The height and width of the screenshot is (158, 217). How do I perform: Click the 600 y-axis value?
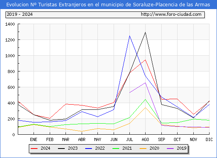[11, 87]
